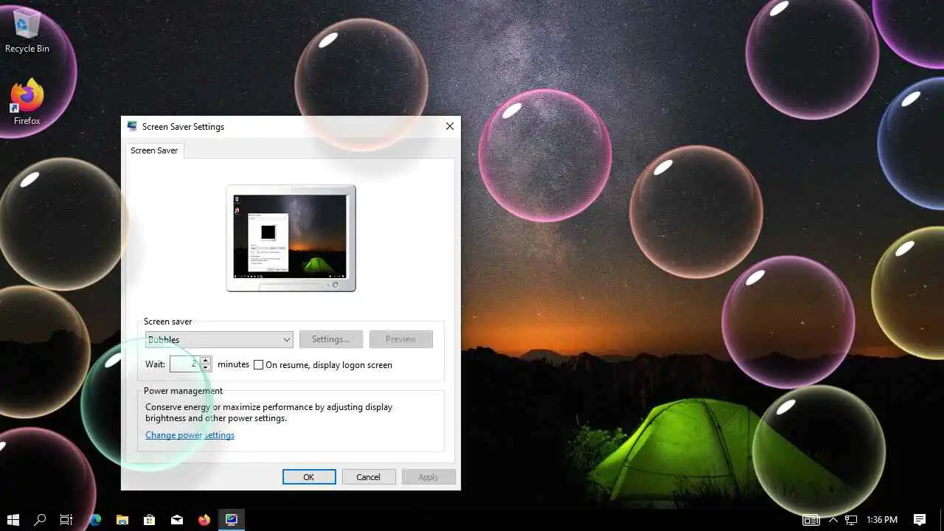944x531 pixels.
Task: Open the Action Center notifications icon
Action: [920, 520]
